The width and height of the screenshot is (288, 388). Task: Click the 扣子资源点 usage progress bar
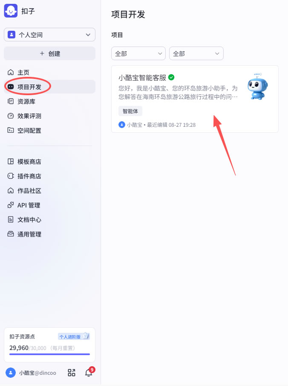coord(49,354)
